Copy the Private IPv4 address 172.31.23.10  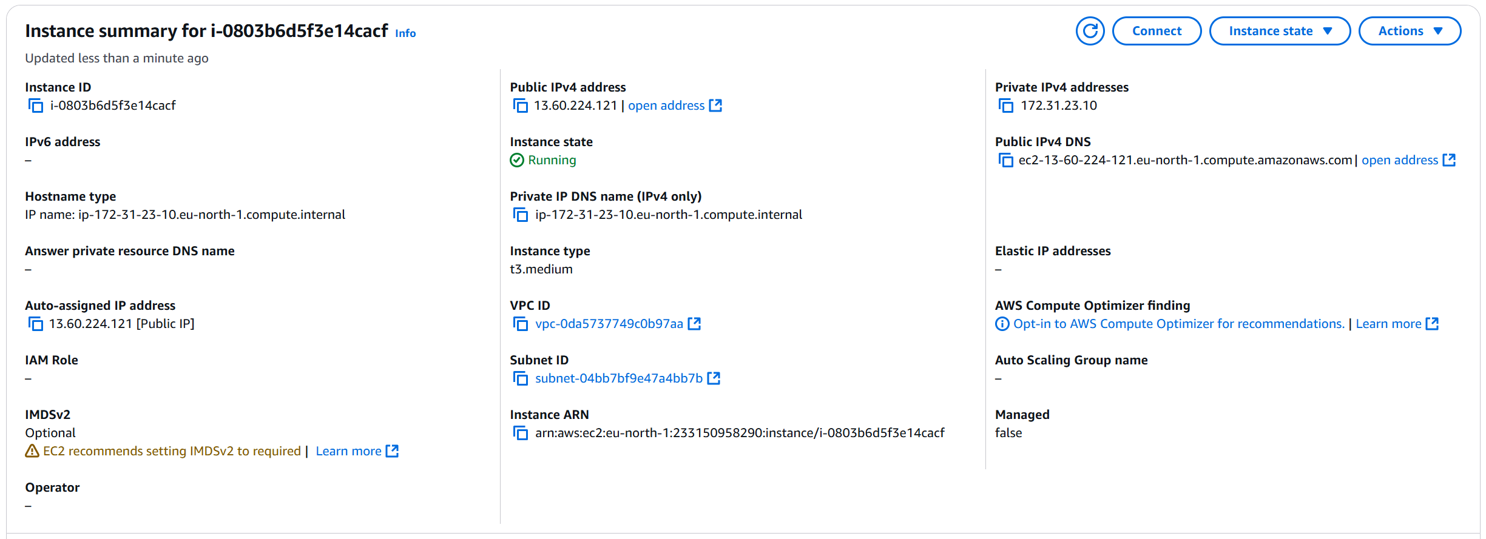1006,105
